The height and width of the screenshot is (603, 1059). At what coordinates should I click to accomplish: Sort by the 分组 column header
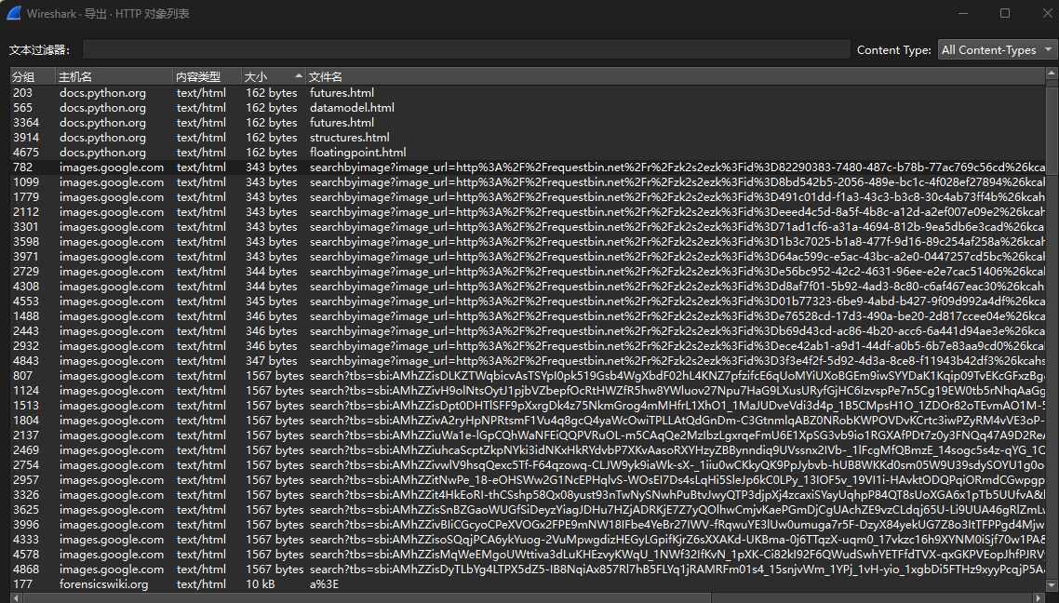[x=32, y=77]
